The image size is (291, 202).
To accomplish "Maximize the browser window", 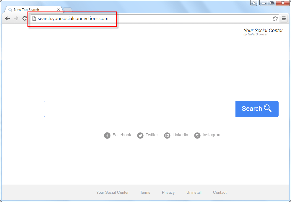I will click(x=272, y=3).
